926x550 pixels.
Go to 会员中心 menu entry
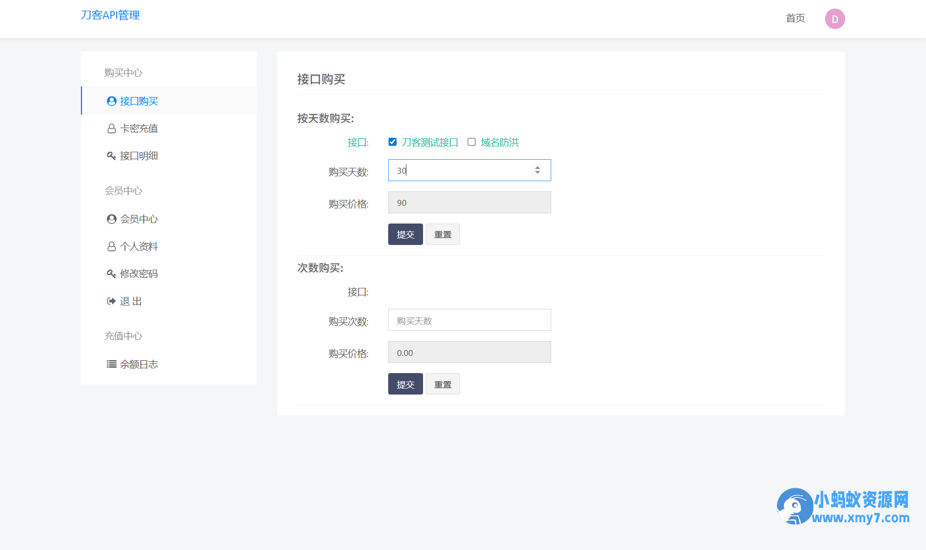pyautogui.click(x=169, y=219)
